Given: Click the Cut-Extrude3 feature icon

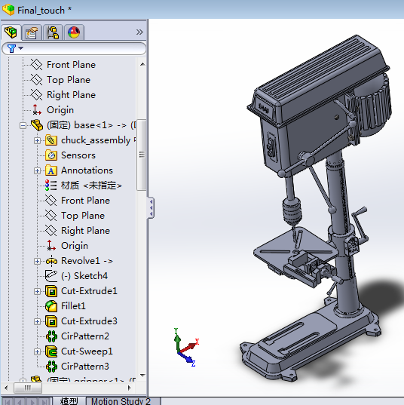Looking at the screenshot, I should pos(51,321).
